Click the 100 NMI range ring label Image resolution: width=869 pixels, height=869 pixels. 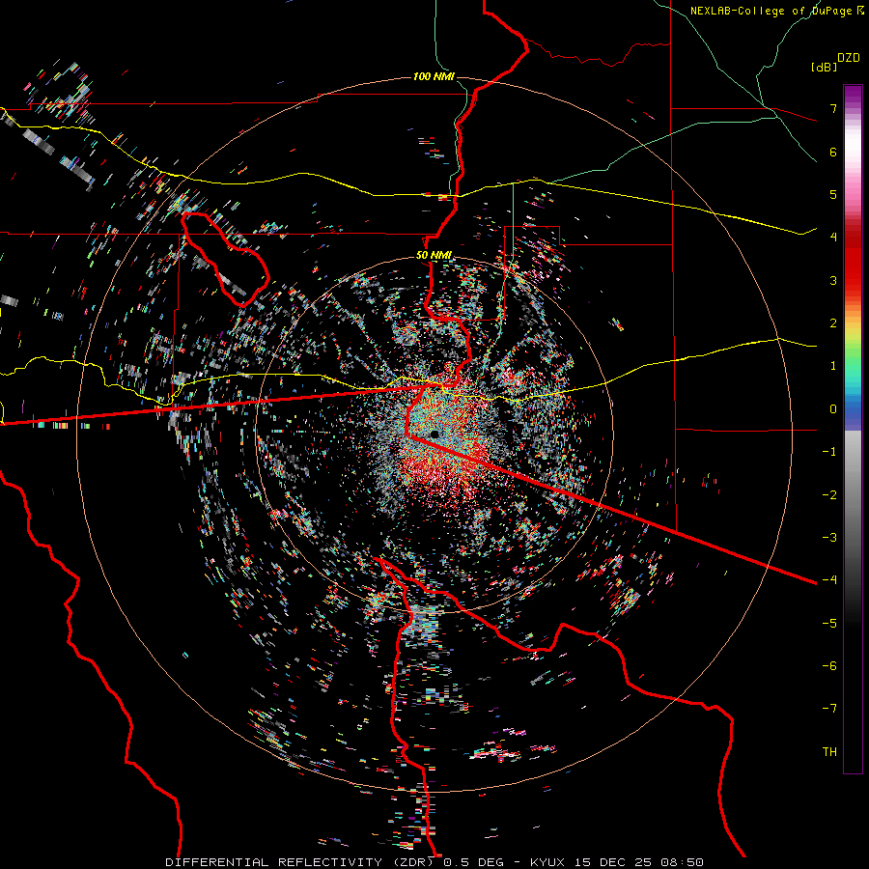tap(434, 76)
